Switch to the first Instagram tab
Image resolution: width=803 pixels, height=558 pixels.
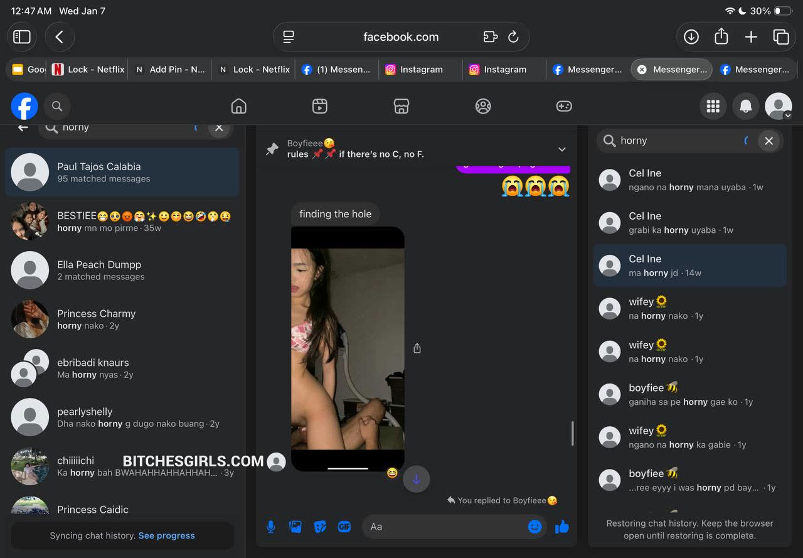click(x=415, y=70)
